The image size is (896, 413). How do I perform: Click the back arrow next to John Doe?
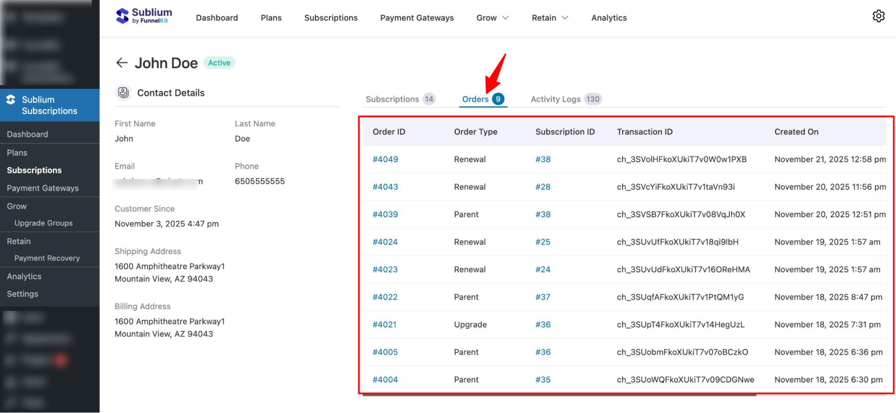click(121, 63)
